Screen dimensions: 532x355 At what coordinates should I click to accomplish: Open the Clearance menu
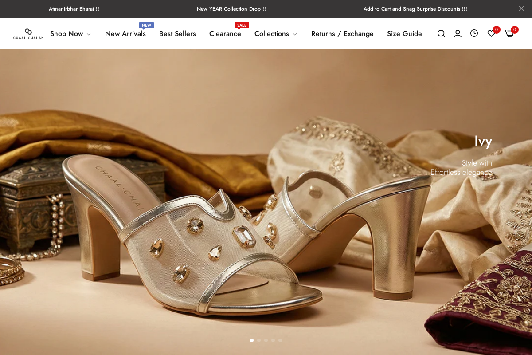(225, 34)
